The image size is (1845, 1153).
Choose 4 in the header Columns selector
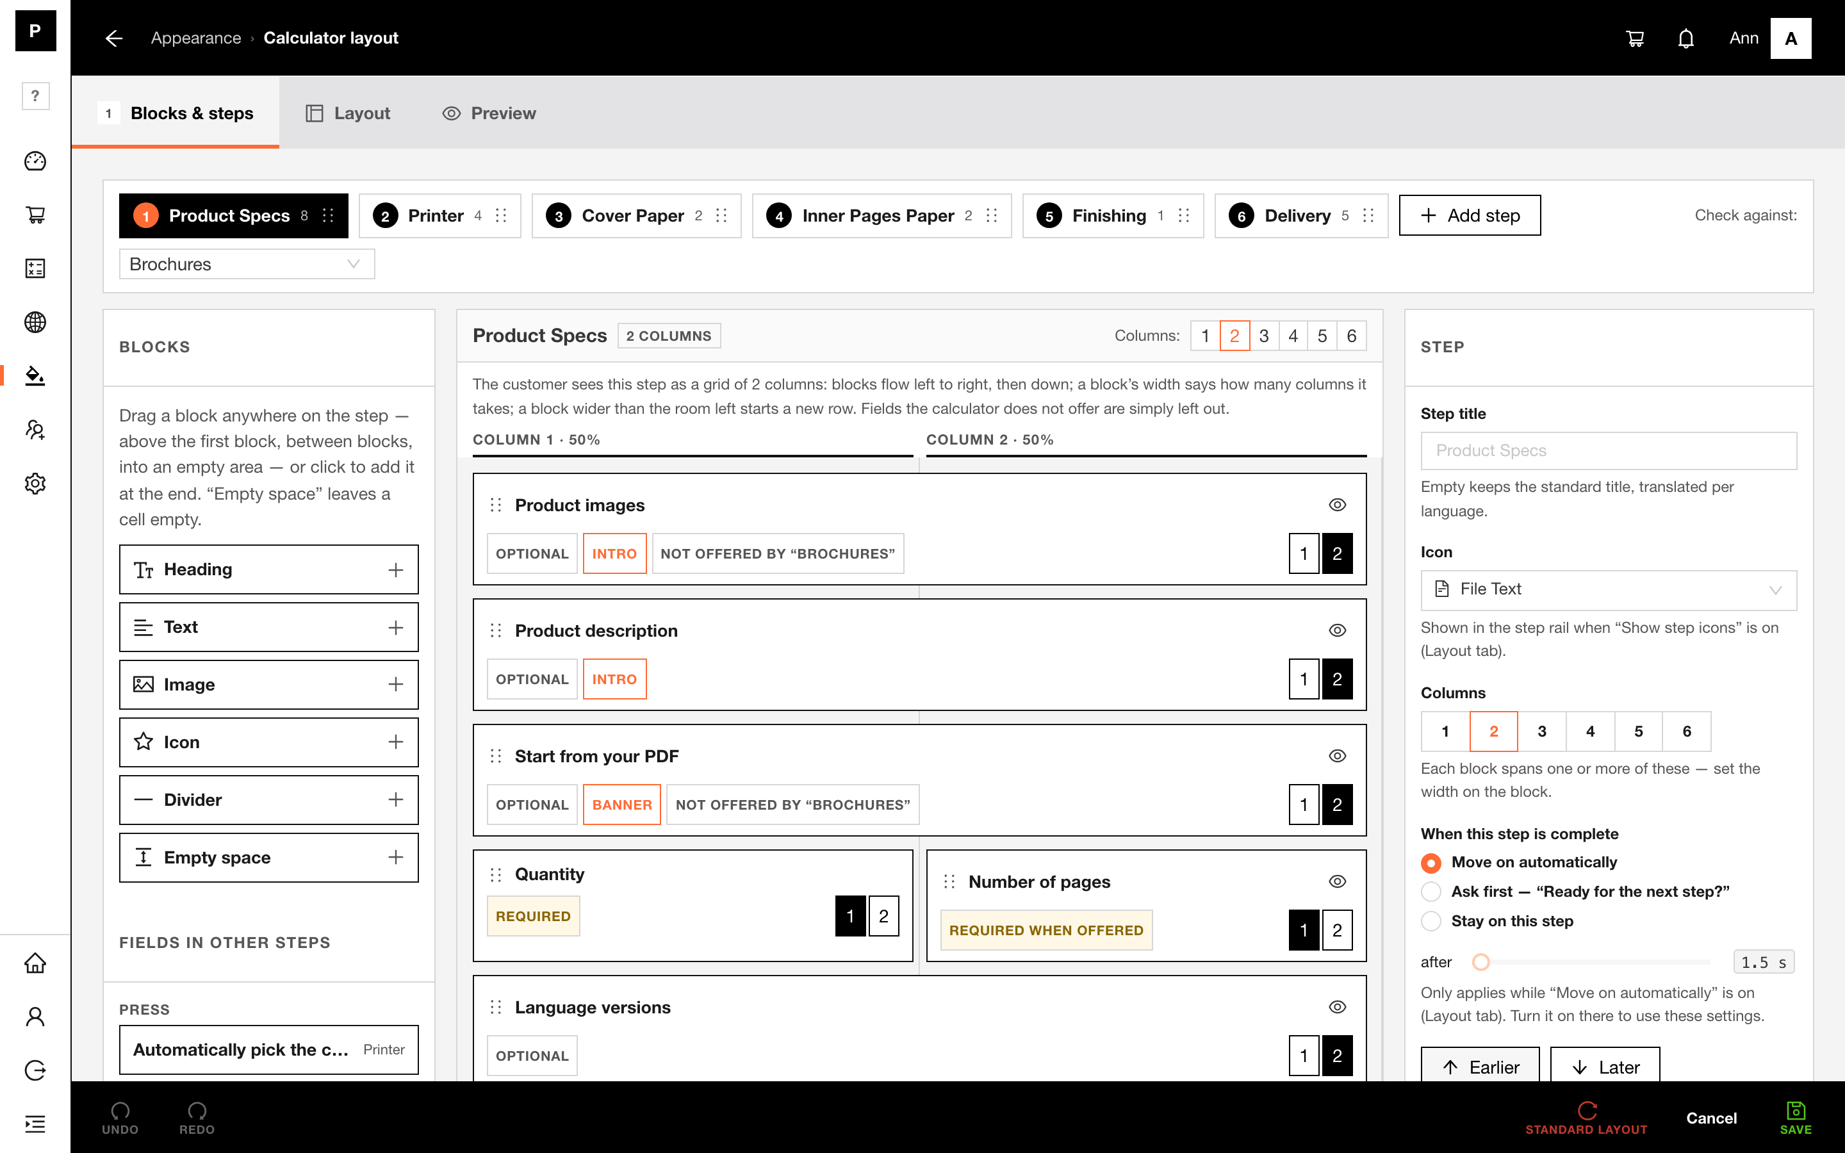click(x=1293, y=336)
